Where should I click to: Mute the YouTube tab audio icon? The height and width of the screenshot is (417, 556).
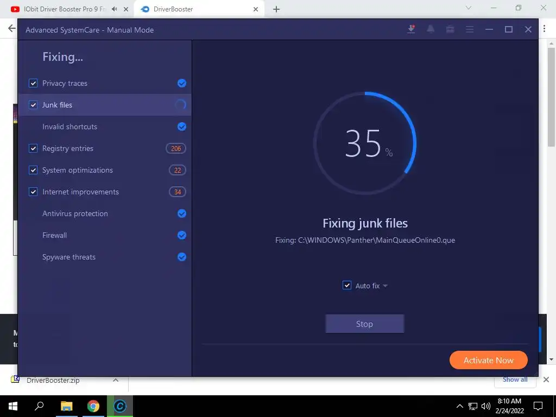(x=114, y=9)
